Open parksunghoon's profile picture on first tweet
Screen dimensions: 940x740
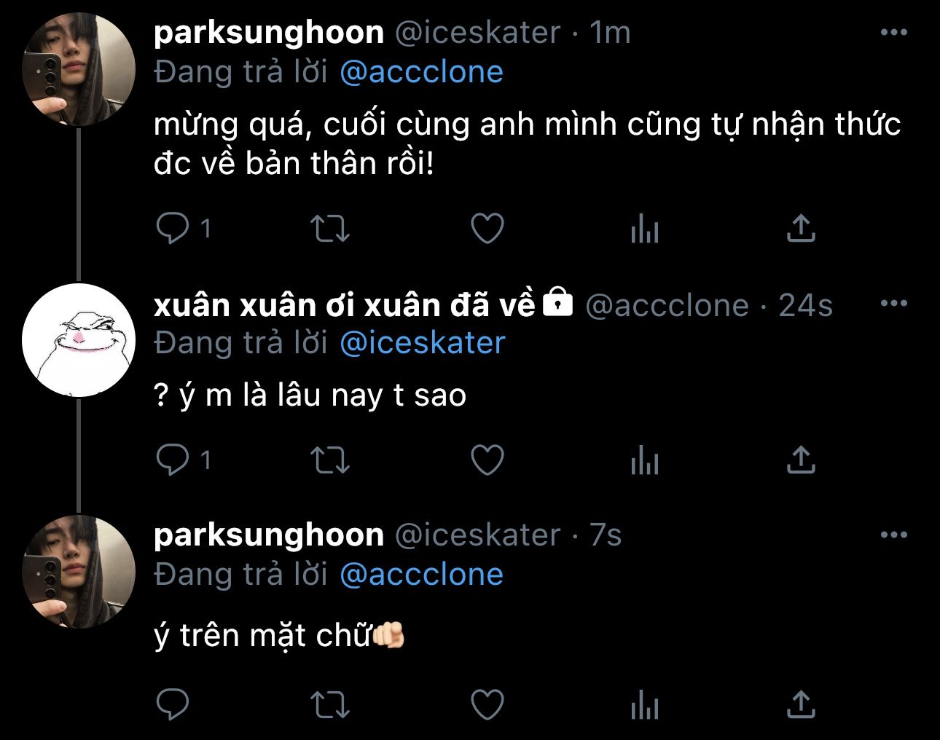(x=78, y=69)
